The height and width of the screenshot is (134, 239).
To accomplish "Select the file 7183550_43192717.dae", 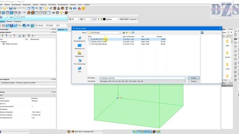I will (x=98, y=42).
